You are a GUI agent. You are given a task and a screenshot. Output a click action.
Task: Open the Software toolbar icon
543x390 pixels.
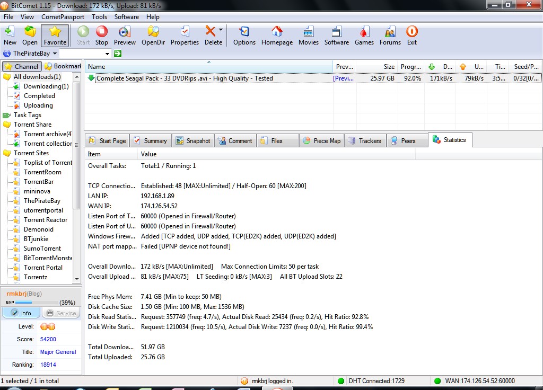pos(336,36)
